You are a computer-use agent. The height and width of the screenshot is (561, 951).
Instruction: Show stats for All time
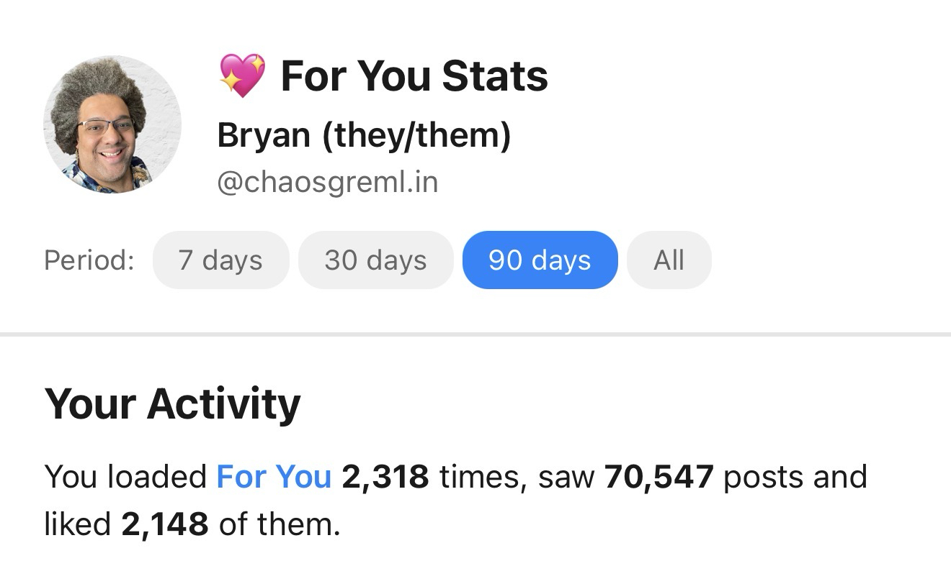coord(669,260)
